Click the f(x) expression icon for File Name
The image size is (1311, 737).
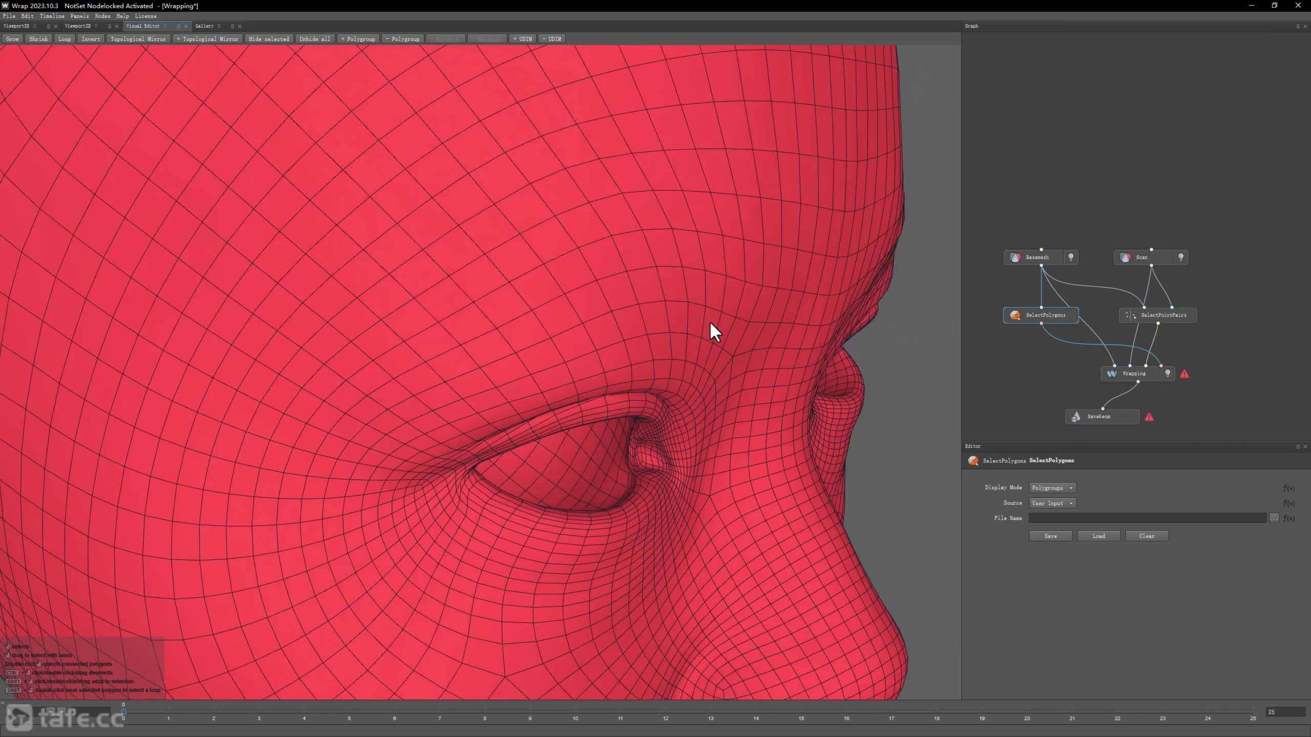1288,518
